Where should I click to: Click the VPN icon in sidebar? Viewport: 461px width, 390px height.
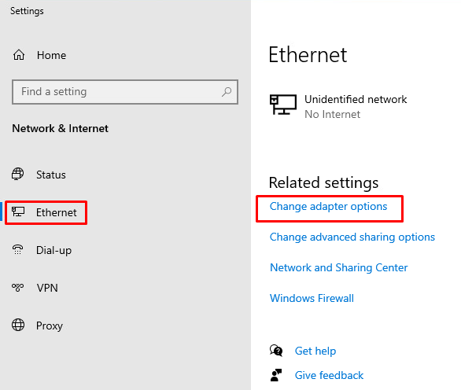tap(17, 287)
